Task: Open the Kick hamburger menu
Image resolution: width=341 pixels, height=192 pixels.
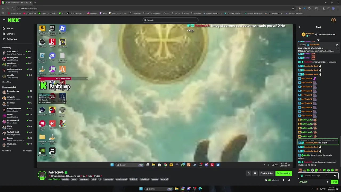Action: click(x=4, y=20)
